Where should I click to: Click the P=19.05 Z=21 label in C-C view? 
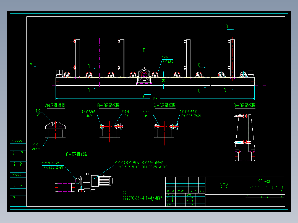[x=191, y=116]
